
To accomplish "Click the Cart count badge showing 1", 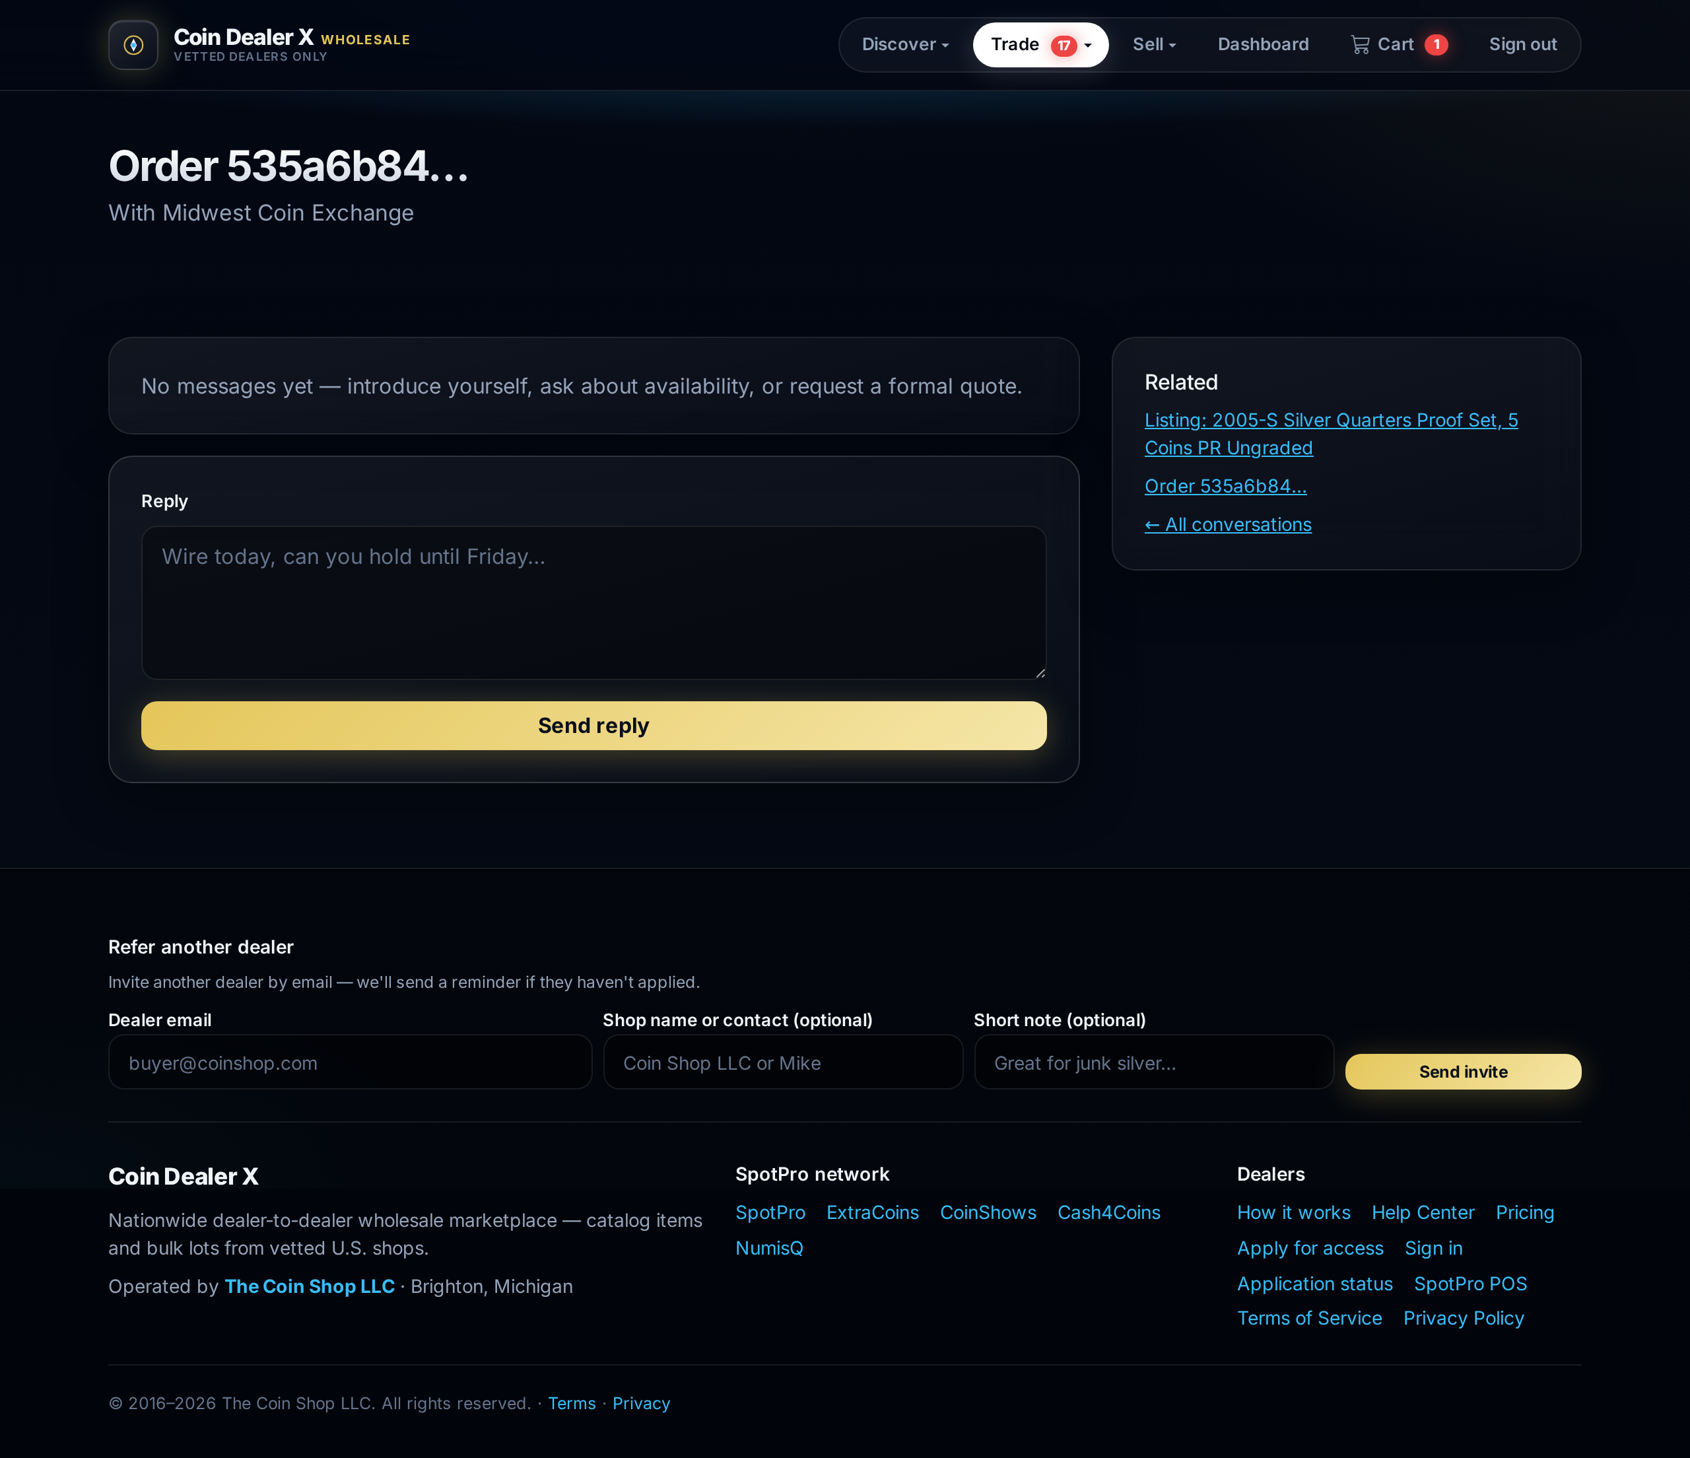I will tap(1436, 45).
